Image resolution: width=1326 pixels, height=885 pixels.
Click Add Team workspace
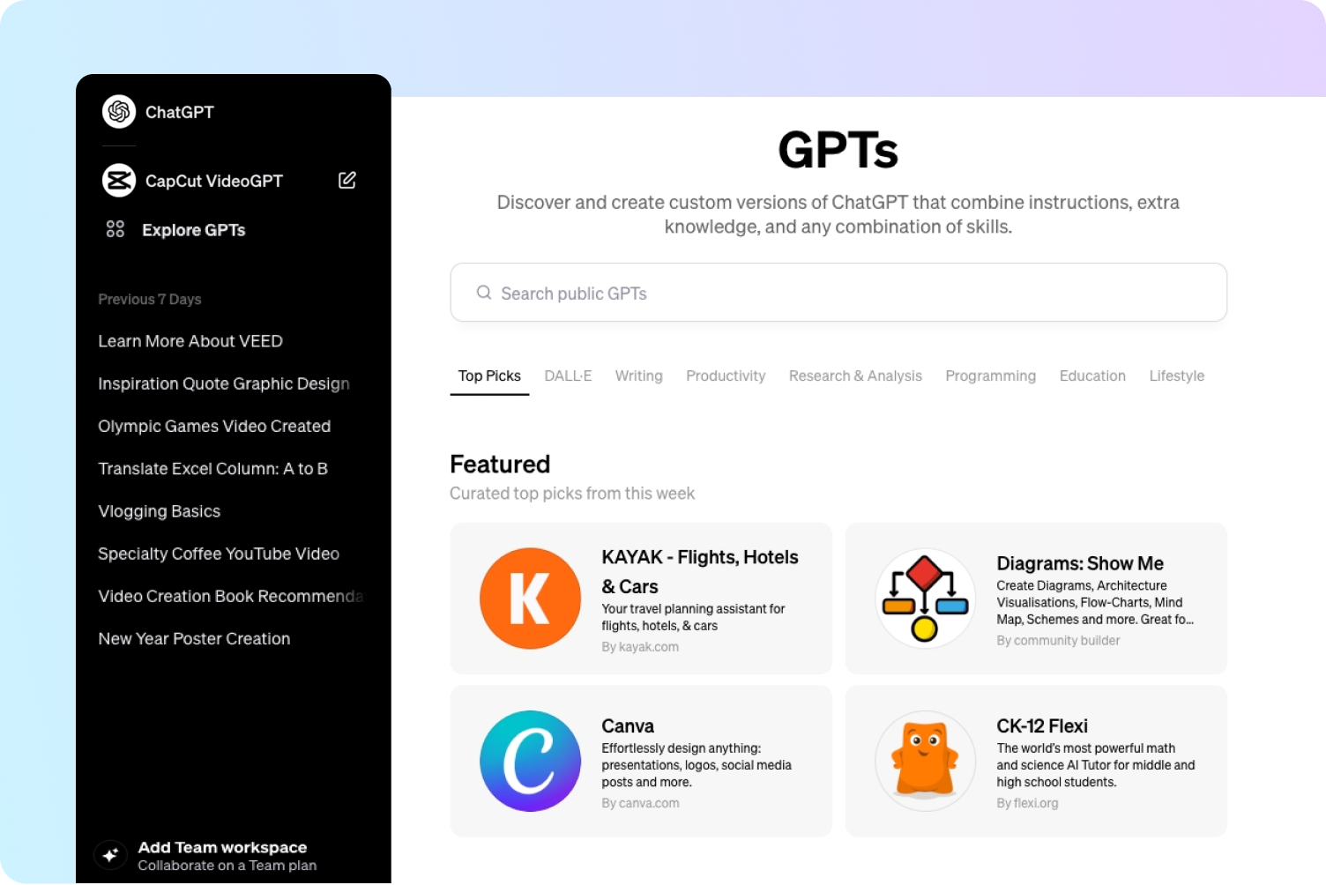(222, 847)
